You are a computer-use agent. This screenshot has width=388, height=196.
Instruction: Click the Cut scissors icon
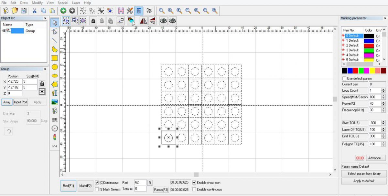click(x=35, y=11)
